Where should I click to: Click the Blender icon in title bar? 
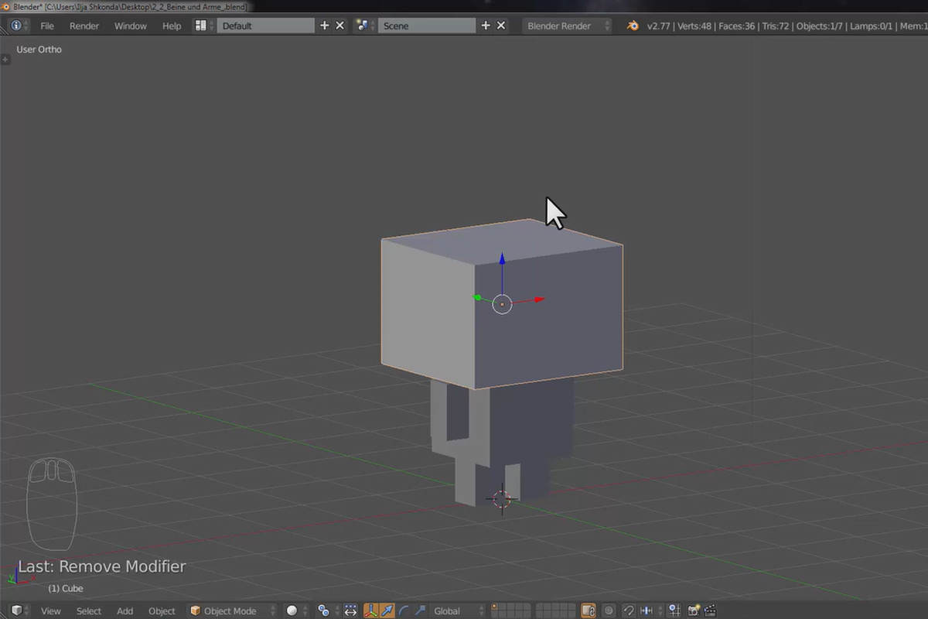point(6,7)
